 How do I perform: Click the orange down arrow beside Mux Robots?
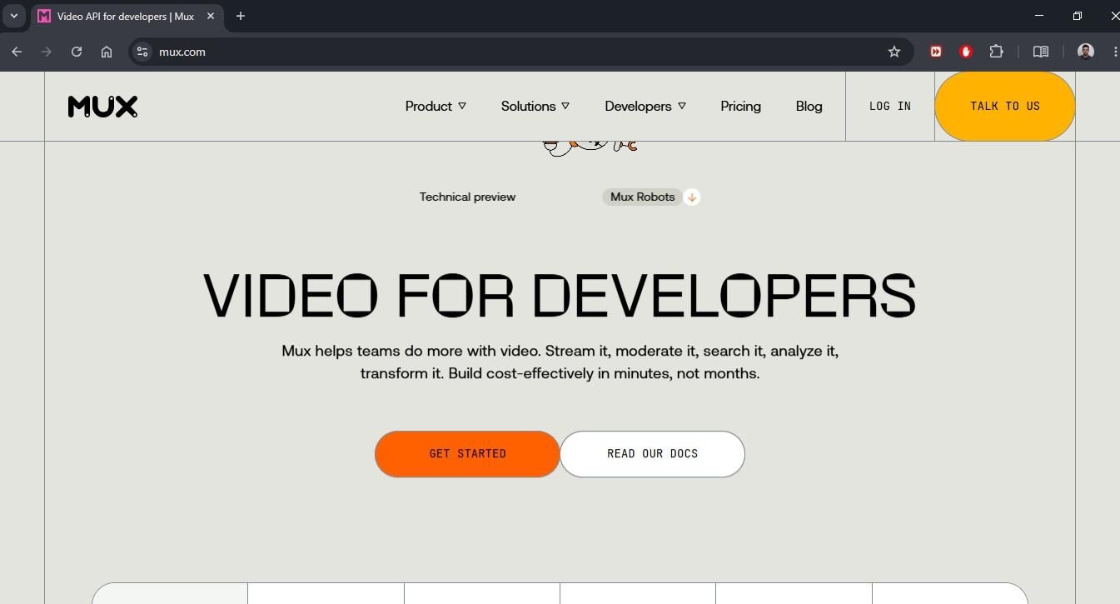[692, 197]
